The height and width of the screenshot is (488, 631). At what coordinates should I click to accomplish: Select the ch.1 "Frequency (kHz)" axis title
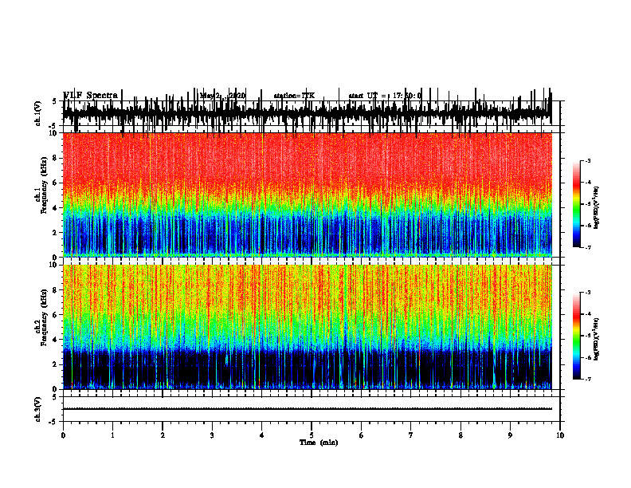44,185
